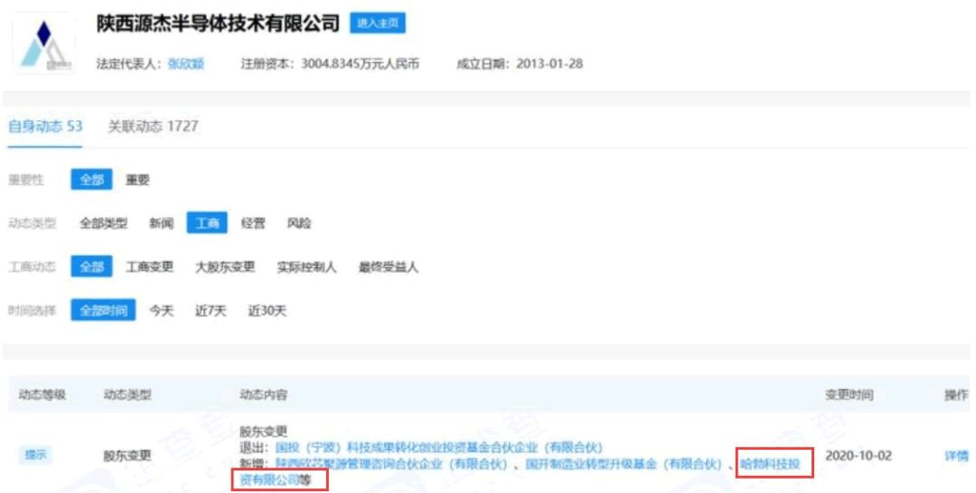
Task: Filter time by 近7天
Action: point(211,311)
